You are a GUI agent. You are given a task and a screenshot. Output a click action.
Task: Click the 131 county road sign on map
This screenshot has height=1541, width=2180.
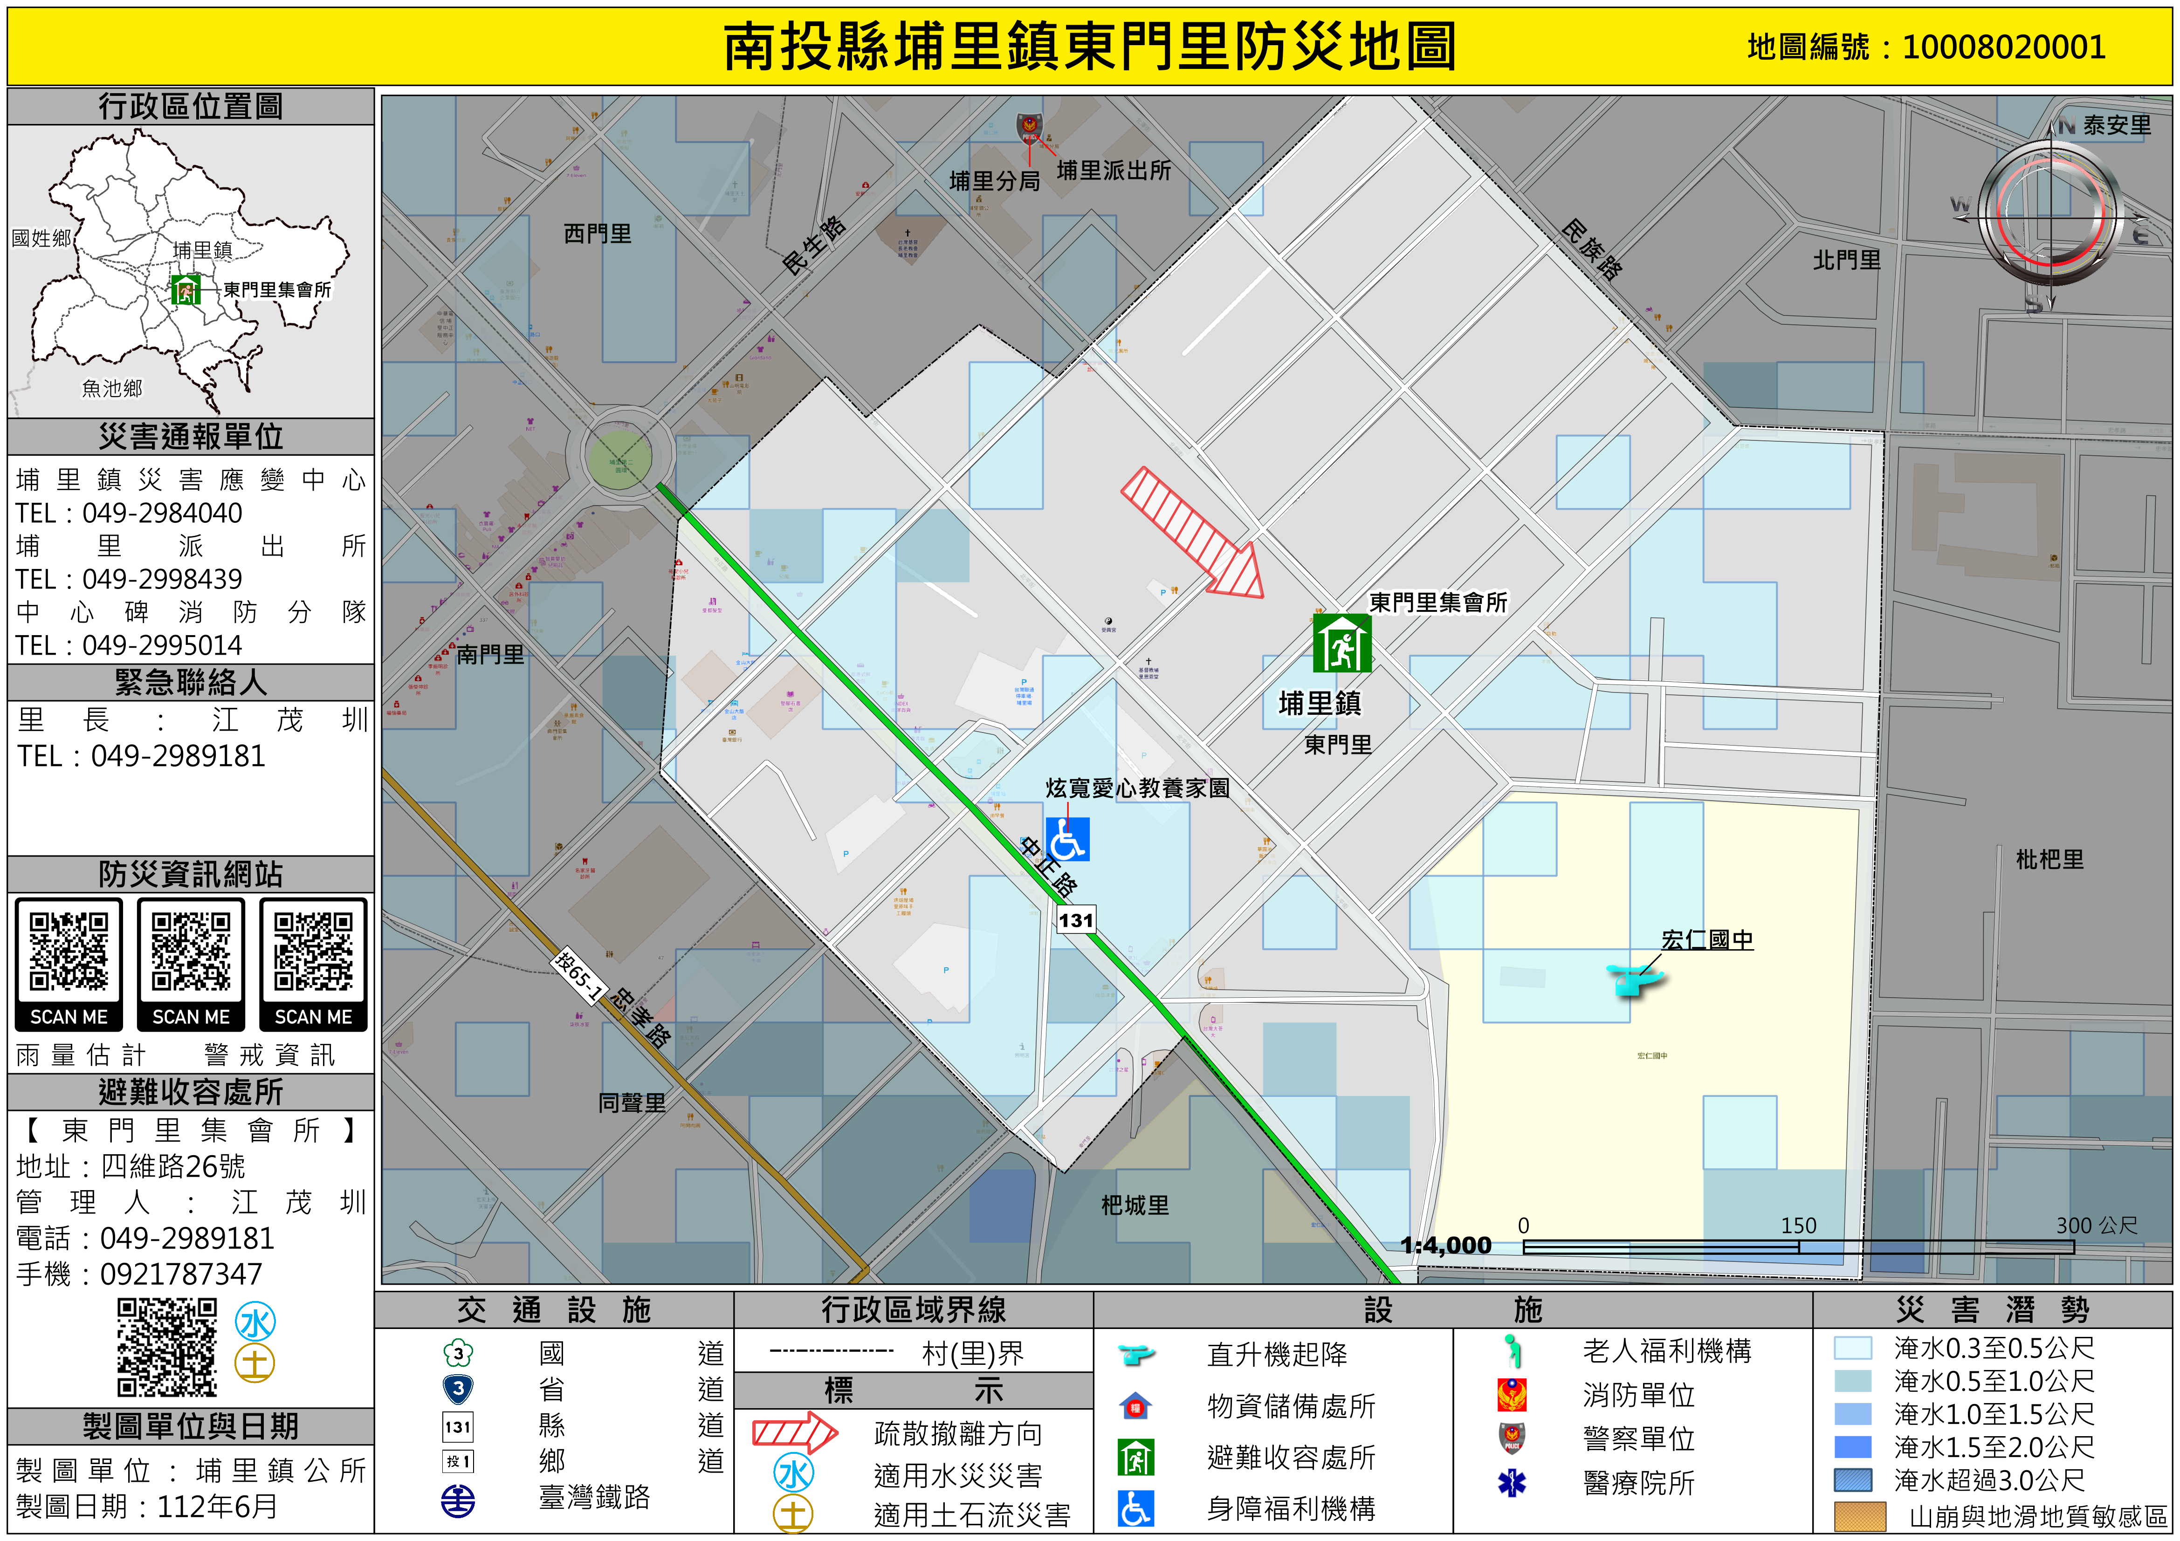tap(1076, 919)
